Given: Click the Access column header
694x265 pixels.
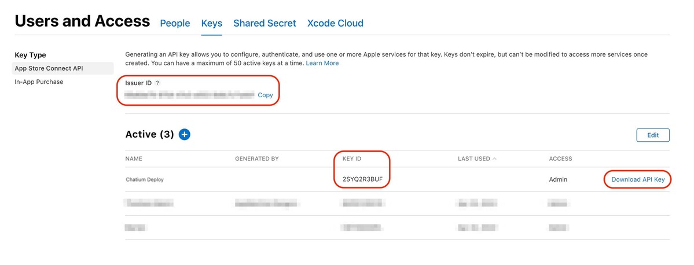Looking at the screenshot, I should (560, 159).
